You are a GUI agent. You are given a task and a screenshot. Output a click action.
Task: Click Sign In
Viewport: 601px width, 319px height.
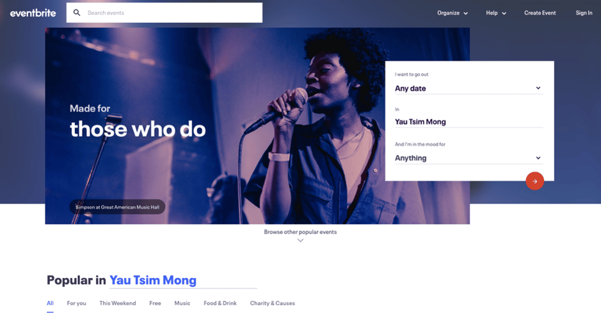pos(584,13)
